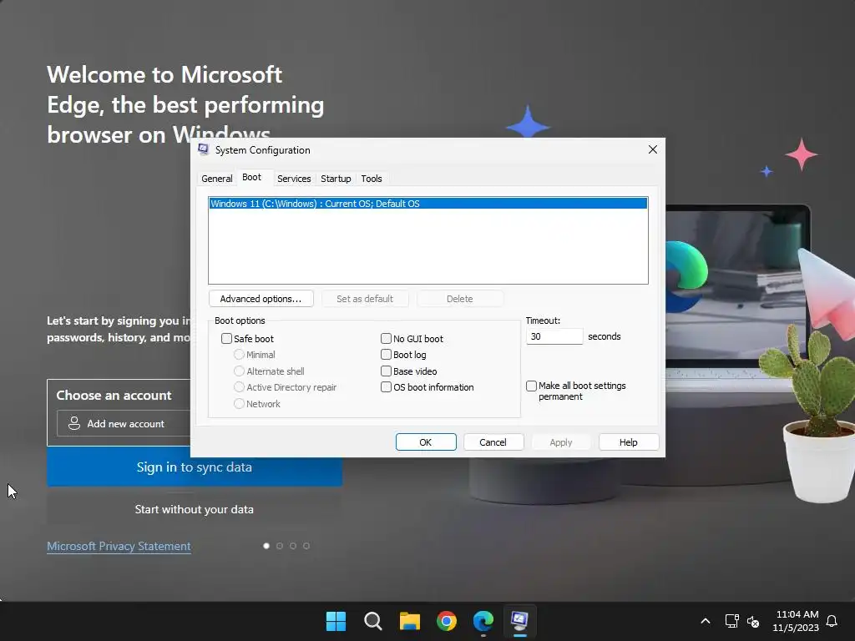Screen dimensions: 855x641
Task: Select the Boot tab
Action: (252, 177)
